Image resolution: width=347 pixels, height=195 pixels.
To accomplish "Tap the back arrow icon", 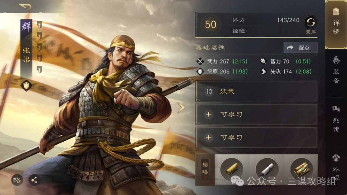I will click(25, 7).
